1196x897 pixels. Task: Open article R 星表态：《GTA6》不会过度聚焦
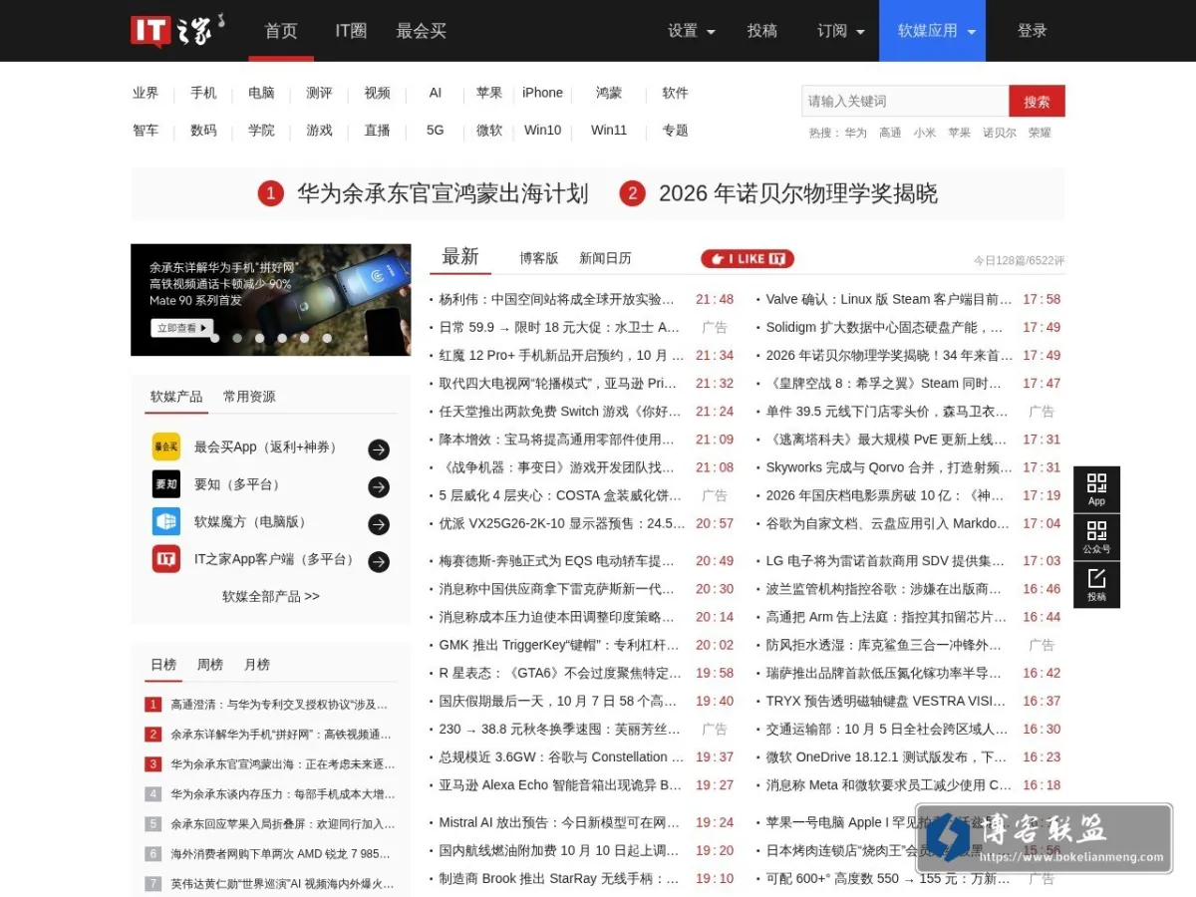(561, 673)
